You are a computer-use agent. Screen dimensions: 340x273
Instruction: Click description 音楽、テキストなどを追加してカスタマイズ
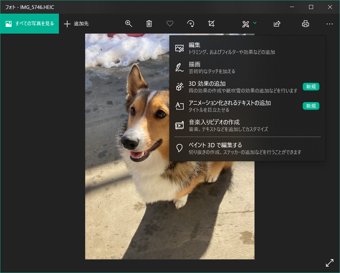228,129
